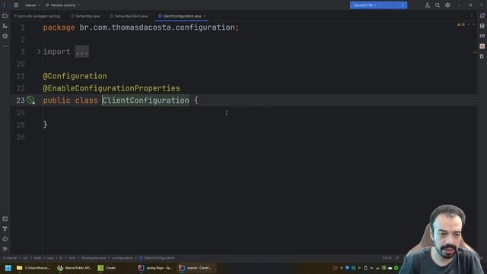Click the main breadcrumb
The height and width of the screenshot is (274, 487).
coord(37,258)
